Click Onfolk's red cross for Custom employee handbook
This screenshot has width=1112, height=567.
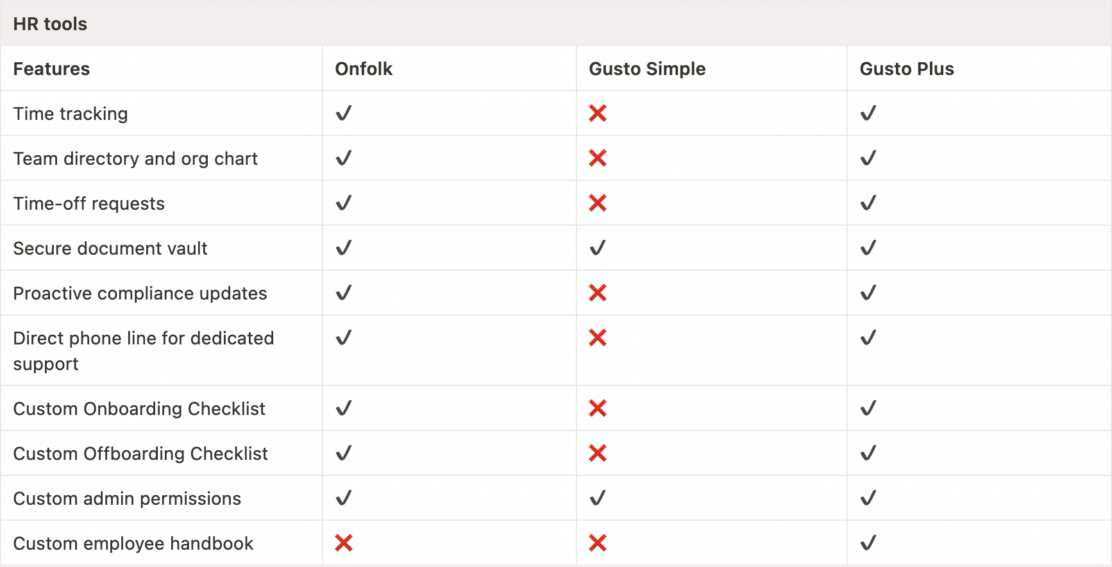pyautogui.click(x=344, y=543)
